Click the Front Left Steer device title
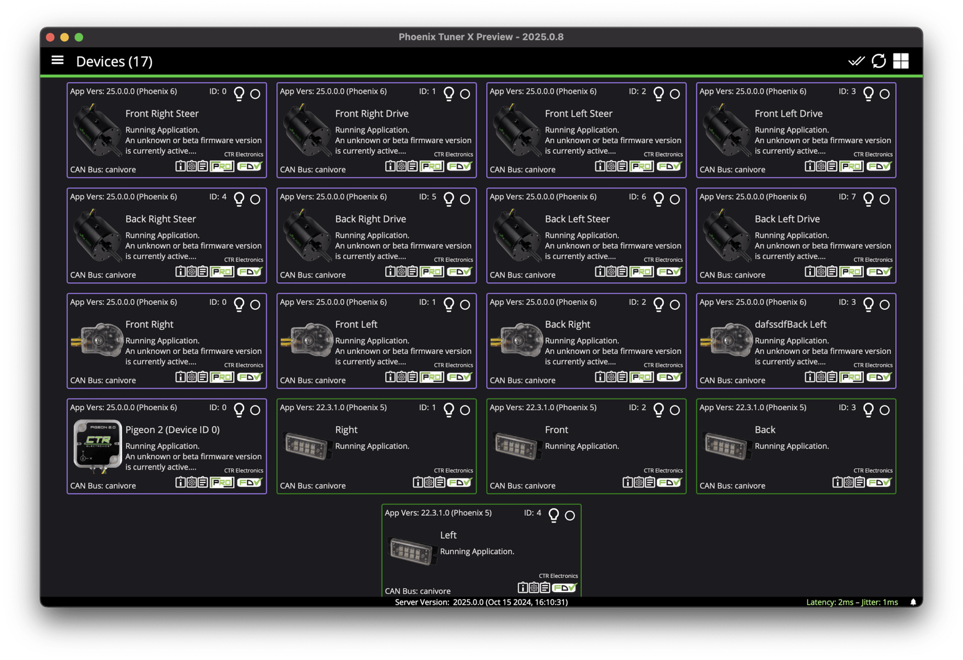 [x=578, y=113]
